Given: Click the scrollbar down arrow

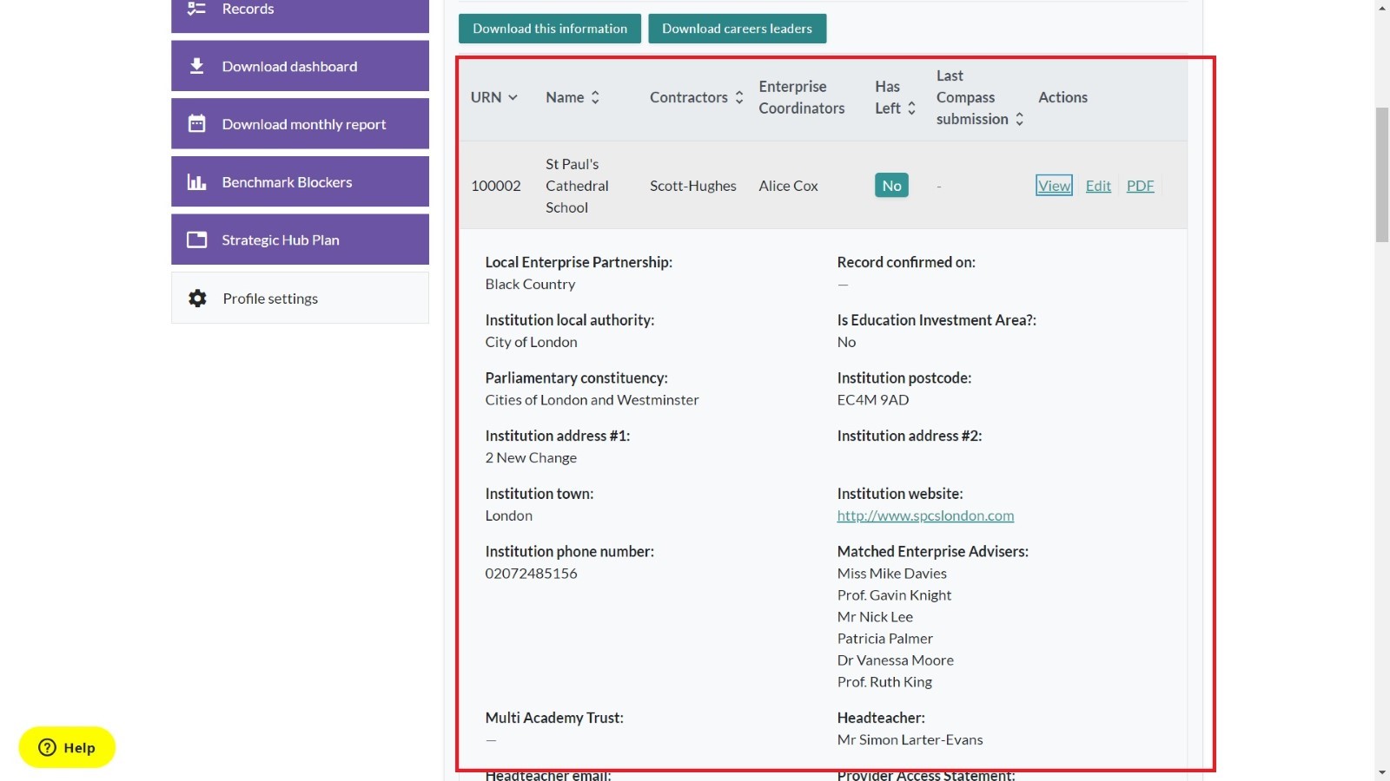Looking at the screenshot, I should click(x=1382, y=772).
